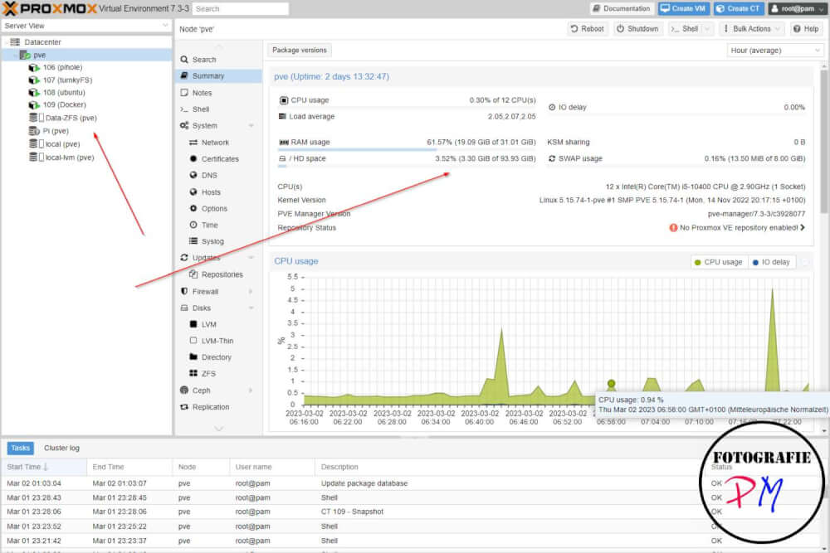Click the terminal prompt icon of the Shell menu entry
This screenshot has width=830, height=553.
point(184,109)
